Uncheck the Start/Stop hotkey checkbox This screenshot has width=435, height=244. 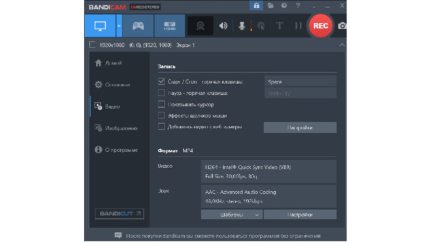click(161, 81)
